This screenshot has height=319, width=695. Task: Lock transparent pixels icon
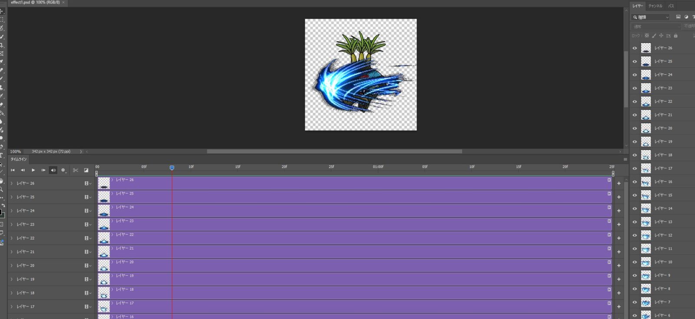pyautogui.click(x=647, y=36)
